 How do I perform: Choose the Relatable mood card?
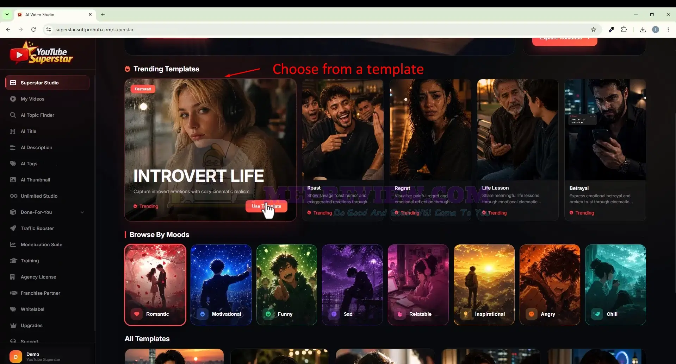tap(418, 285)
